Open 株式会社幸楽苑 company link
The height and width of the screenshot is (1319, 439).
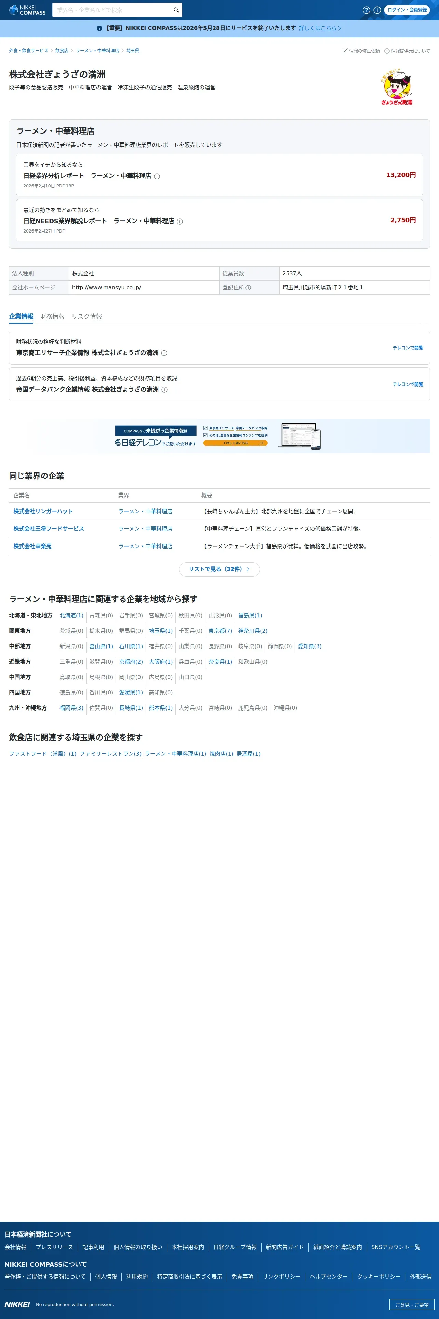click(32, 547)
